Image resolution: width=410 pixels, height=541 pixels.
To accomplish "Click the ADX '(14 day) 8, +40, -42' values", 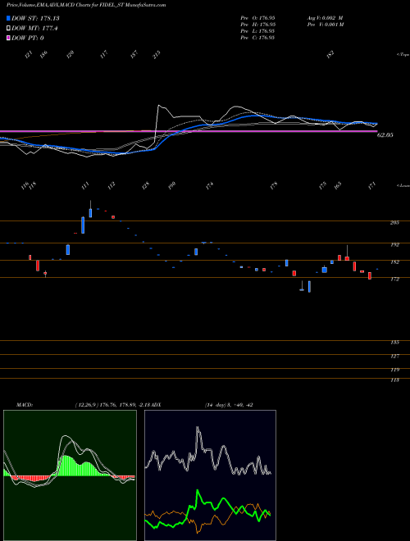I will pyautogui.click(x=229, y=405).
